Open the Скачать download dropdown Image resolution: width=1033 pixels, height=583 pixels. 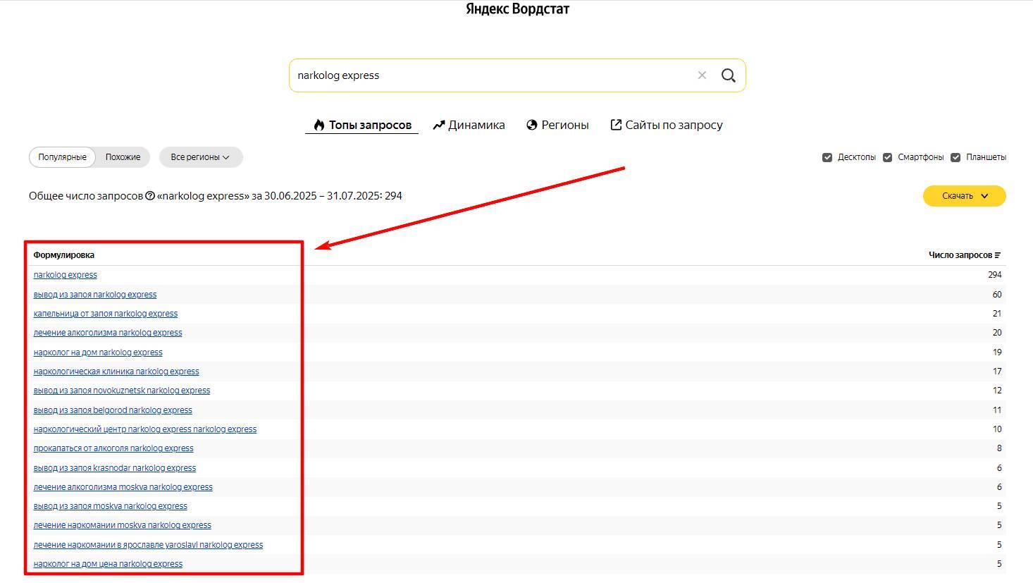(964, 196)
